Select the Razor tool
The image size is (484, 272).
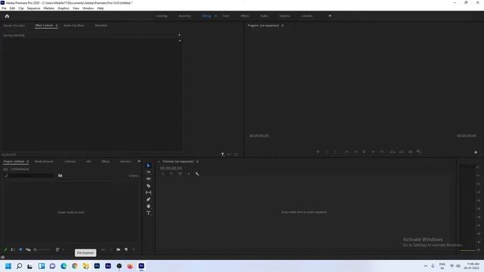coord(148,186)
